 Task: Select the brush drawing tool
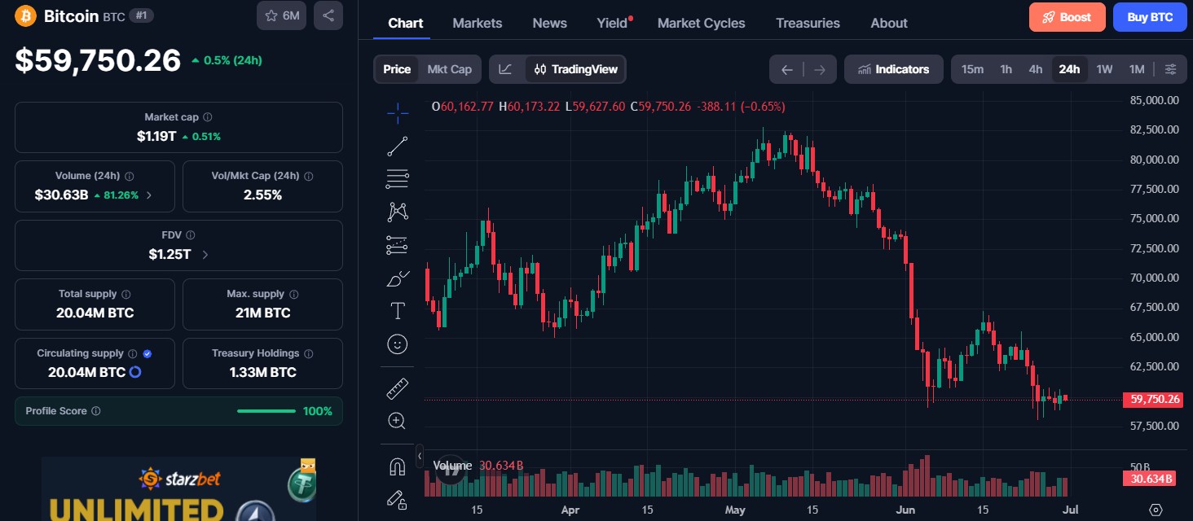(398, 278)
